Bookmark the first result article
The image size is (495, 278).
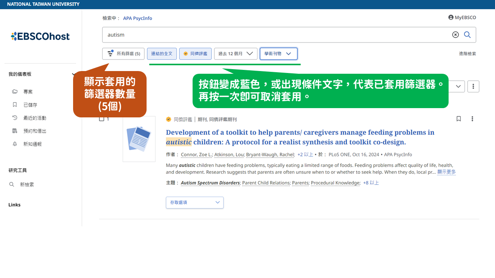[459, 119]
